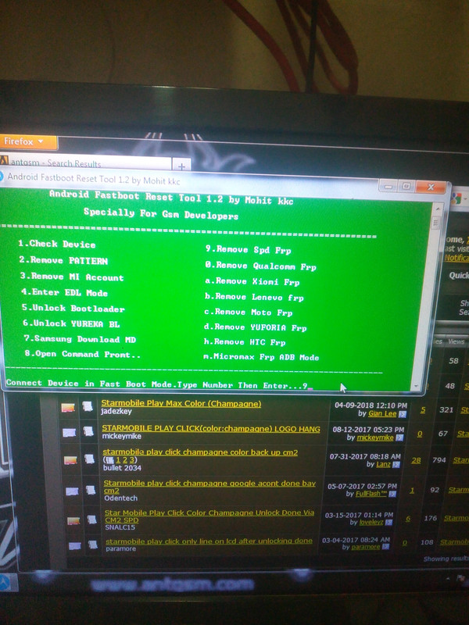Open thread Starmobile Play Max Color (Champagne)
This screenshot has width=469, height=625.
coord(181,403)
